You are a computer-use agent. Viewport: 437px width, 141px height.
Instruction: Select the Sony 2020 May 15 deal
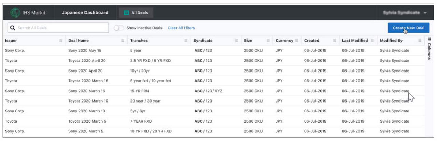point(85,51)
